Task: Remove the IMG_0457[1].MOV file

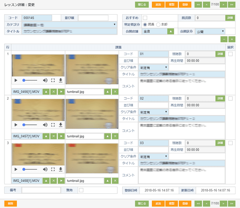Action: pos(54,136)
